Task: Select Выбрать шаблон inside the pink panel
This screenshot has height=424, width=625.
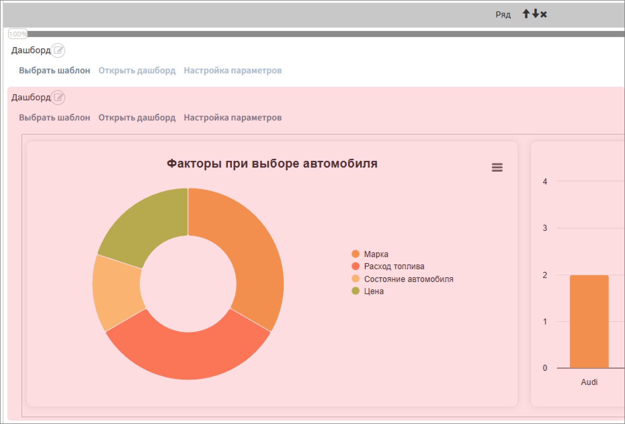Action: (x=54, y=118)
